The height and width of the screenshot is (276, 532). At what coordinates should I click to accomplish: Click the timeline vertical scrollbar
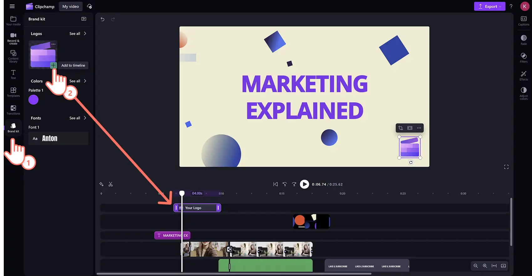511,222
